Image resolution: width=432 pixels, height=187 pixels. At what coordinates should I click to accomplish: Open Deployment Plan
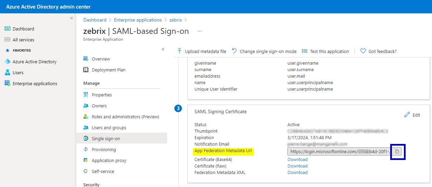tap(109, 70)
